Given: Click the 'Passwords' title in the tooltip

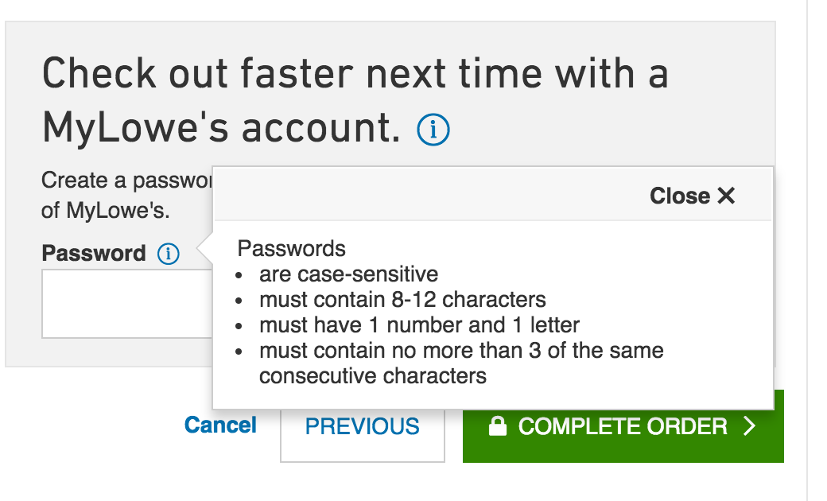Looking at the screenshot, I should tap(292, 249).
